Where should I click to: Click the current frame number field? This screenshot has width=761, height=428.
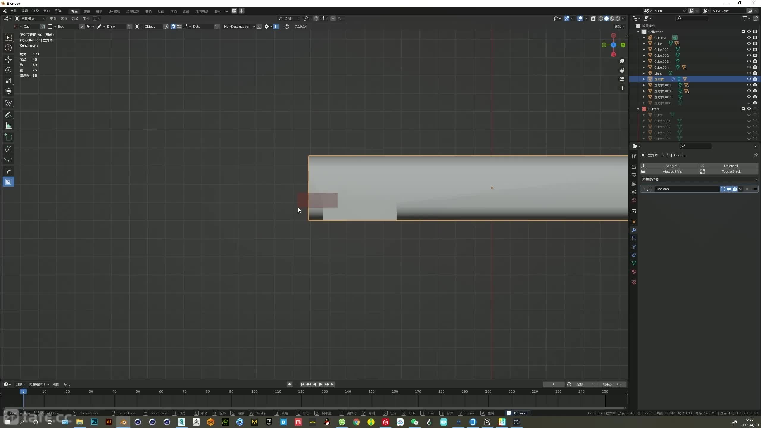click(x=553, y=384)
